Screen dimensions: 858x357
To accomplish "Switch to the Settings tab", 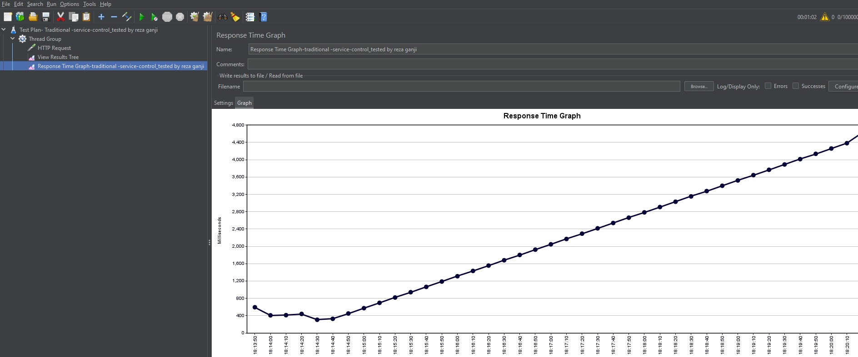I will (x=224, y=103).
